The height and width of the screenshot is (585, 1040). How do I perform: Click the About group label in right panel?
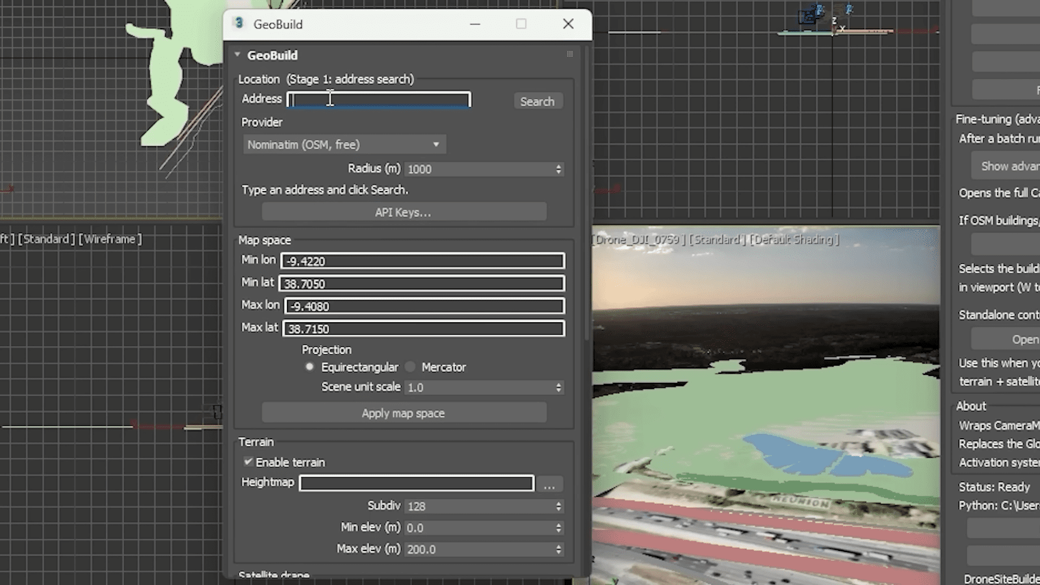tap(971, 406)
